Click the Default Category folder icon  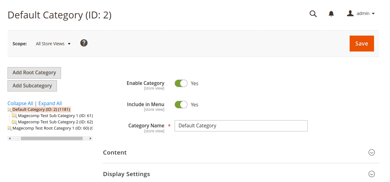coord(9,110)
